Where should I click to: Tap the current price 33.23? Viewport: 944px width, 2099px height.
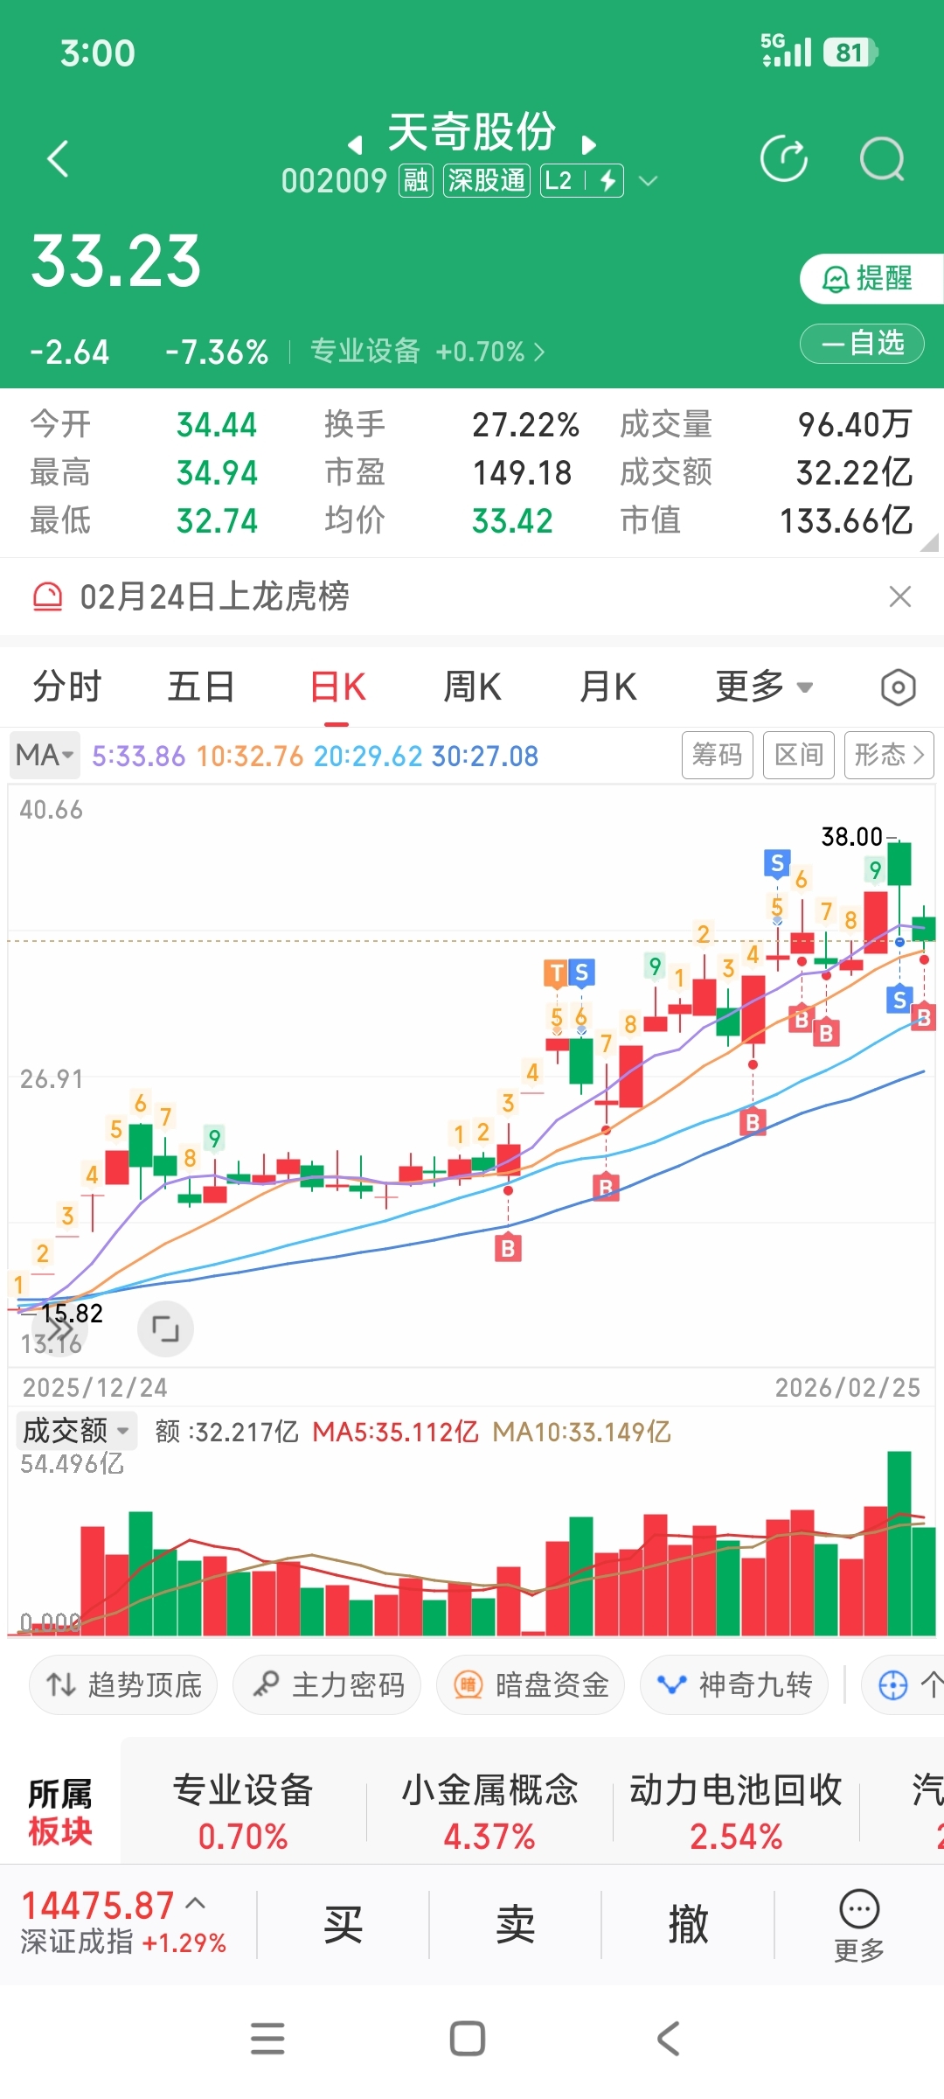click(116, 262)
